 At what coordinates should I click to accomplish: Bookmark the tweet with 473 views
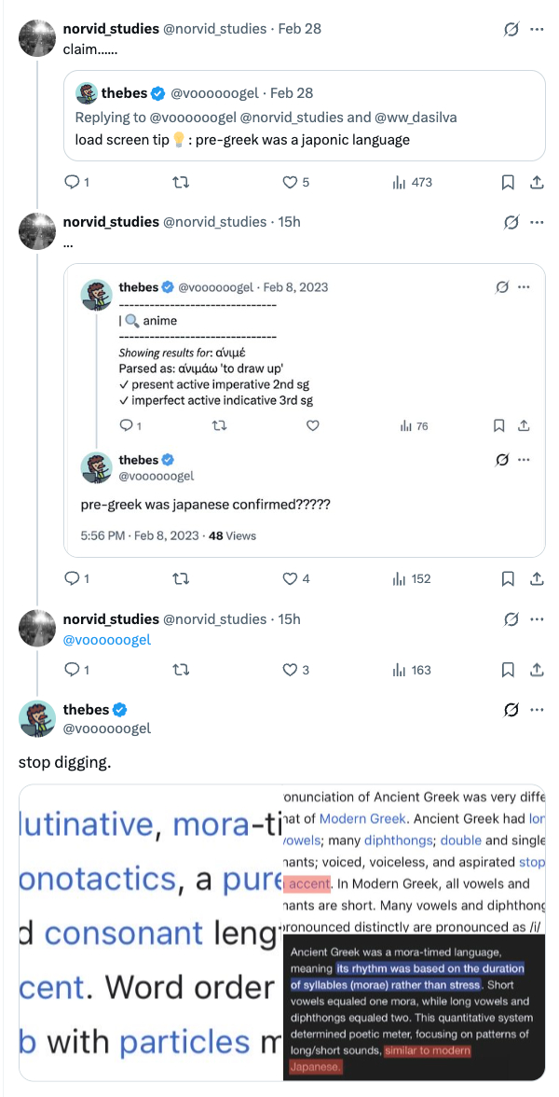[508, 183]
